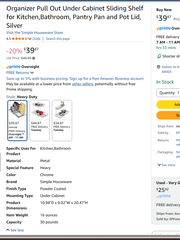The width and height of the screenshot is (180, 240).
Task: Expand See more seller details
Action: click(x=167, y=165)
